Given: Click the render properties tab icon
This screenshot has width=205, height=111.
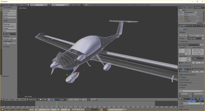Looking at the screenshot, I should pyautogui.click(x=184, y=26).
